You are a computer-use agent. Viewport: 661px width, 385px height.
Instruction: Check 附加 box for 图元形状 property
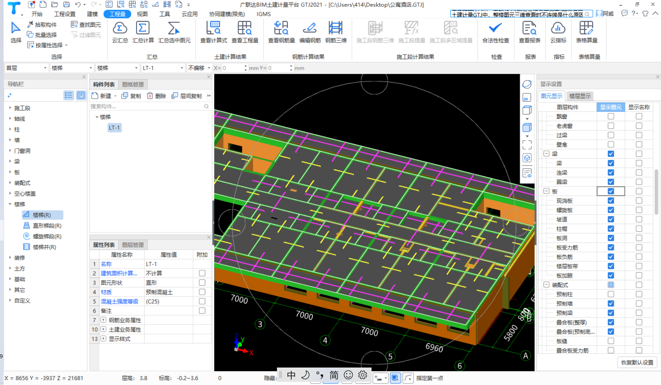pyautogui.click(x=202, y=282)
